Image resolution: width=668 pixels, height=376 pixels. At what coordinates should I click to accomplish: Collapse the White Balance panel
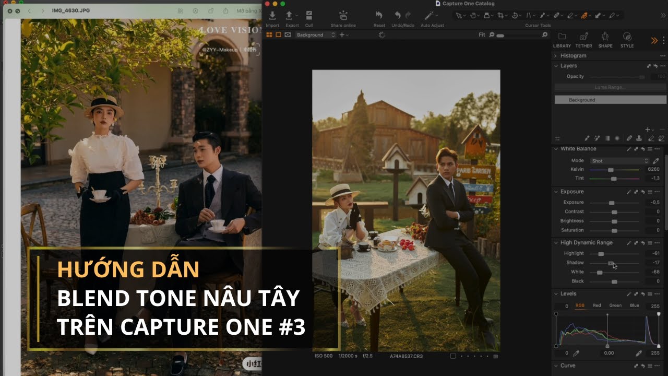556,149
